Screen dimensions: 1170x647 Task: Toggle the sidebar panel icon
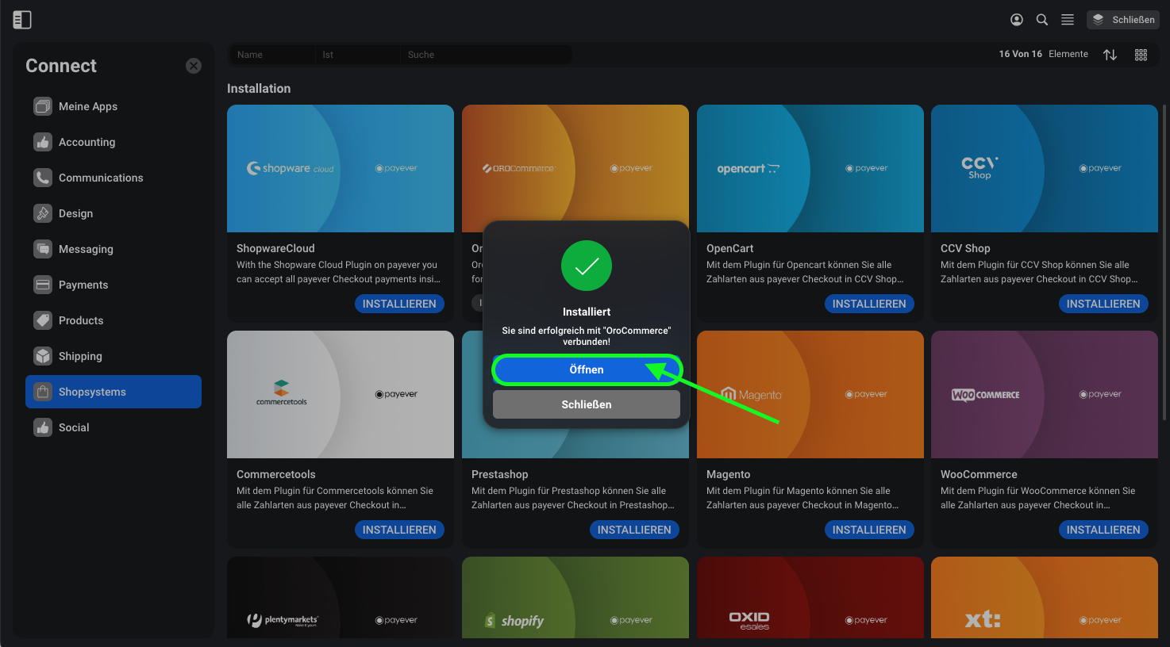coord(22,20)
